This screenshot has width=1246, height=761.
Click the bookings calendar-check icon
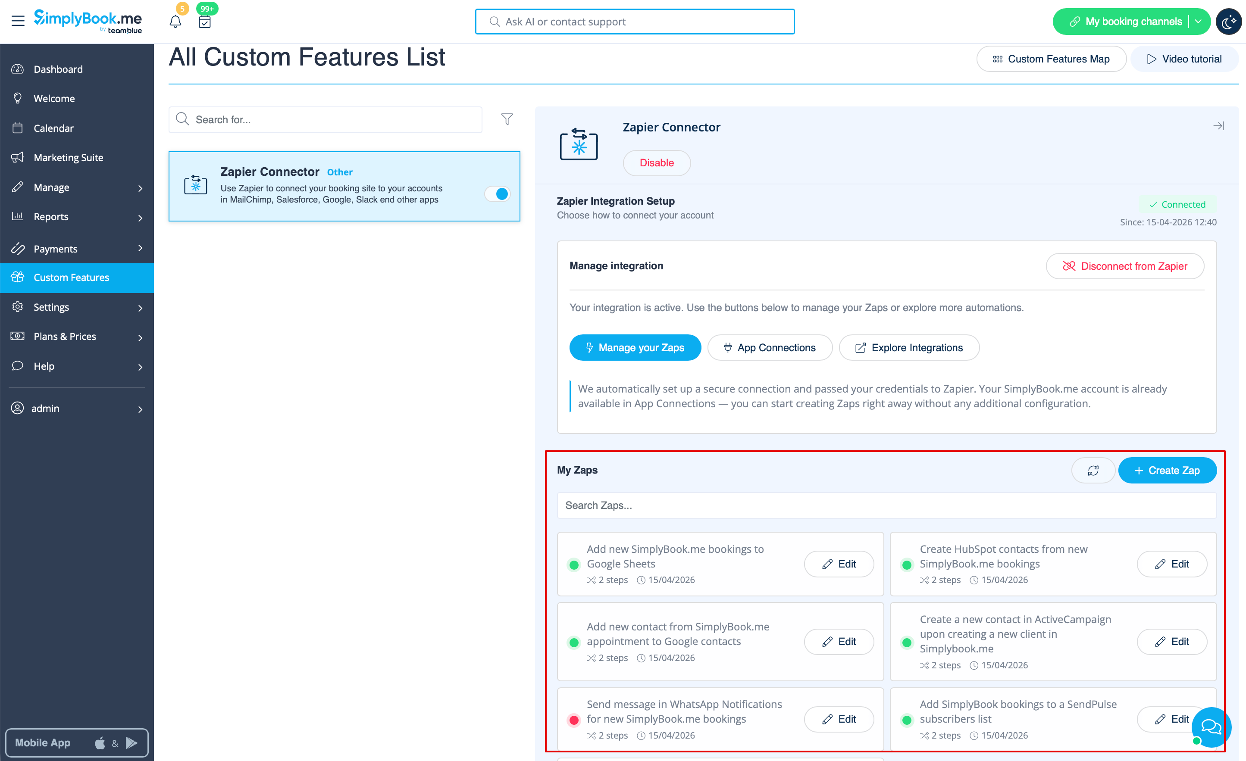point(204,22)
